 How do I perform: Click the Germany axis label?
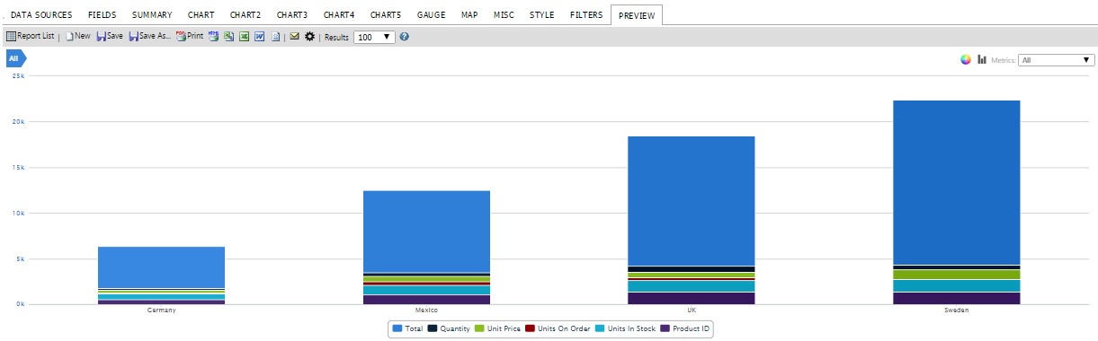(x=161, y=310)
